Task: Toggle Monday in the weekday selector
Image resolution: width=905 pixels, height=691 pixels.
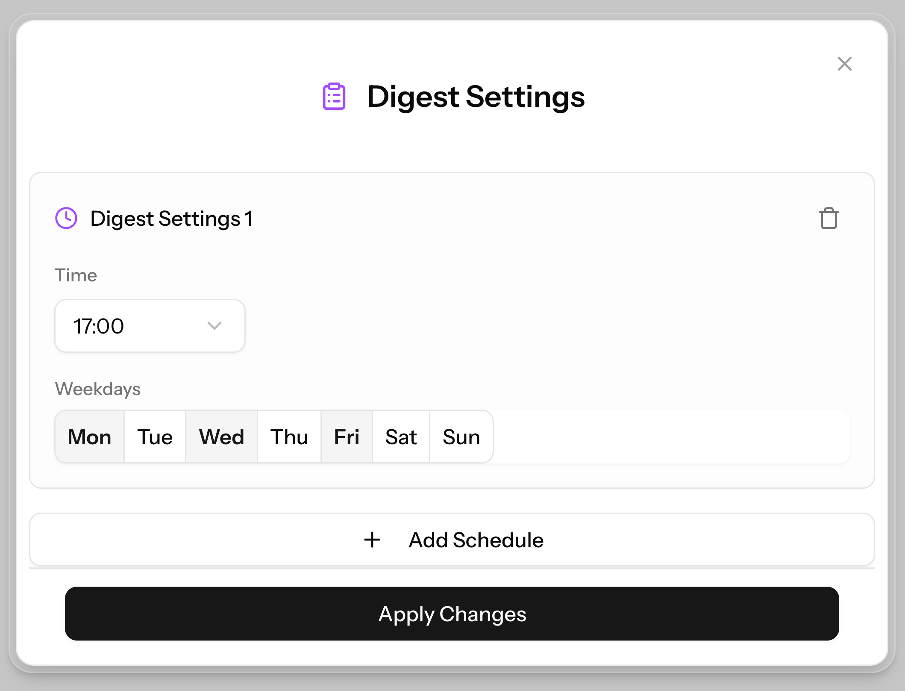Action: click(x=90, y=437)
